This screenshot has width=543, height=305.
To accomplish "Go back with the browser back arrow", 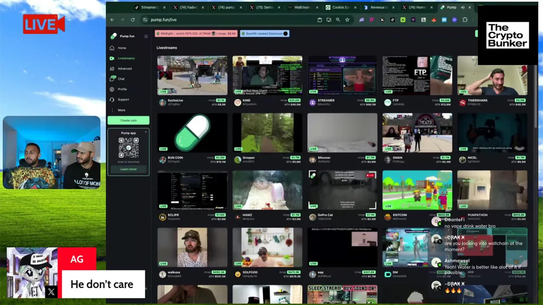I will click(x=112, y=19).
